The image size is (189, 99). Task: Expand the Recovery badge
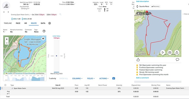click(x=155, y=6)
